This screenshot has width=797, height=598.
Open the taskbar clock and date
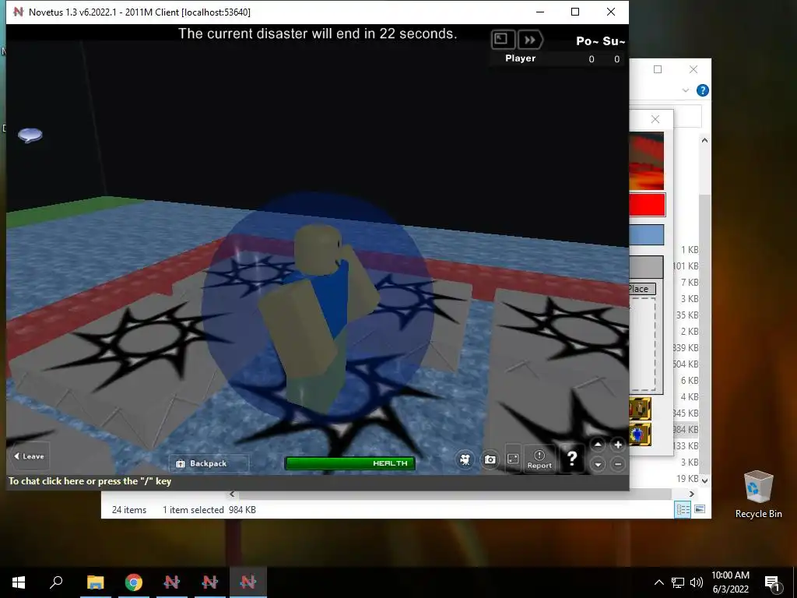point(730,582)
